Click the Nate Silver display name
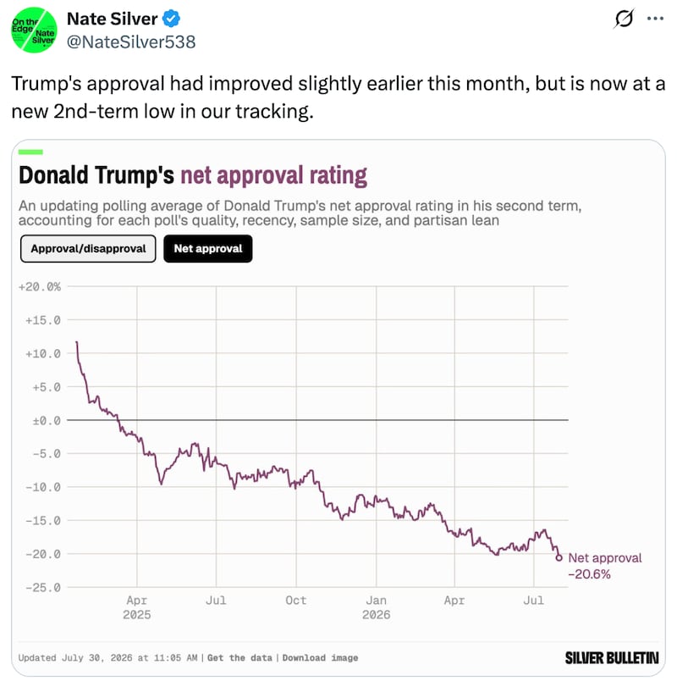Viewport: 677px width, 681px height. pos(112,19)
